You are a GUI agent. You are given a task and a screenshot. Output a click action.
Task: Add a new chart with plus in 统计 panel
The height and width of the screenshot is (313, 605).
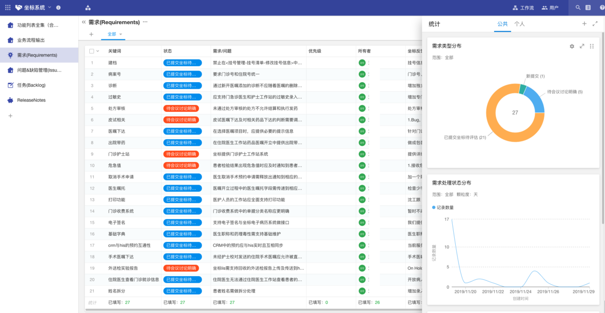pyautogui.click(x=584, y=24)
